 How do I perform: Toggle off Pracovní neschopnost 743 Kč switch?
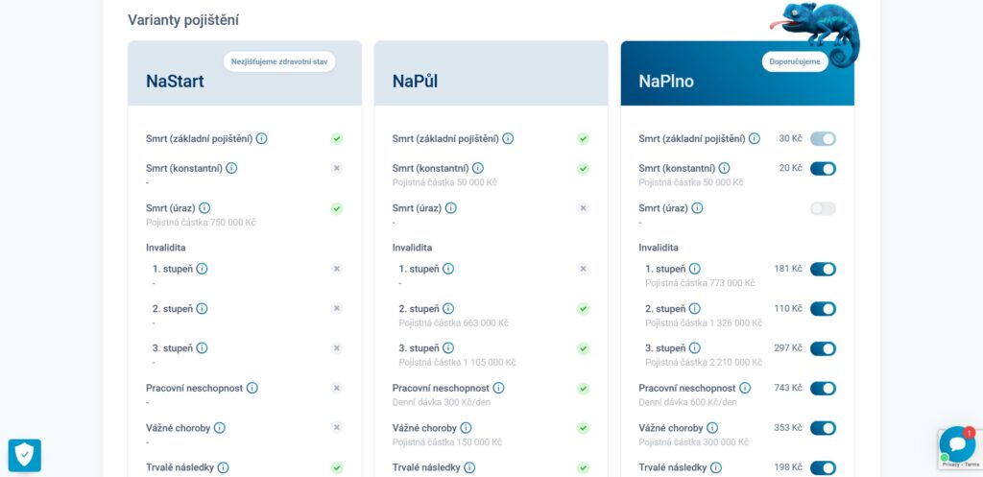coord(823,389)
